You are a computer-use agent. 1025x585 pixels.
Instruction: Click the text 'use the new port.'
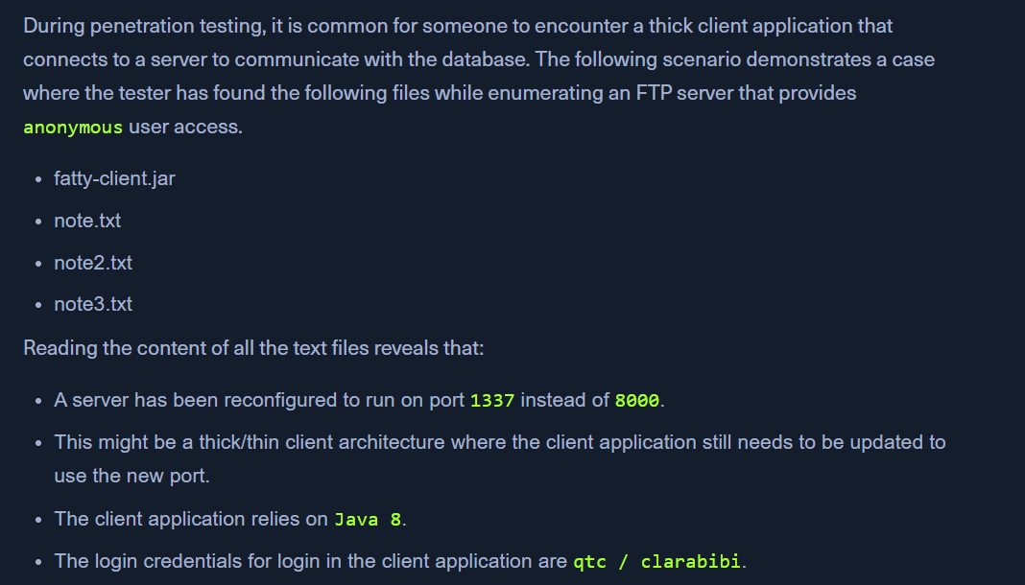pos(132,476)
